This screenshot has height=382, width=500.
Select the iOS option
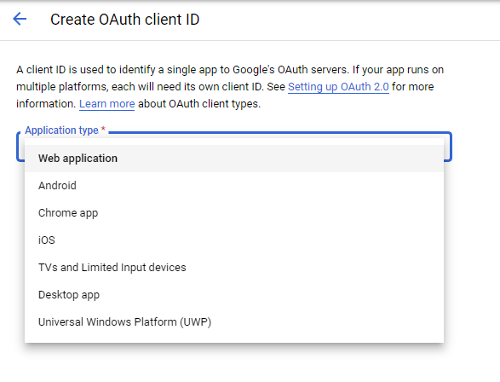tap(234, 240)
